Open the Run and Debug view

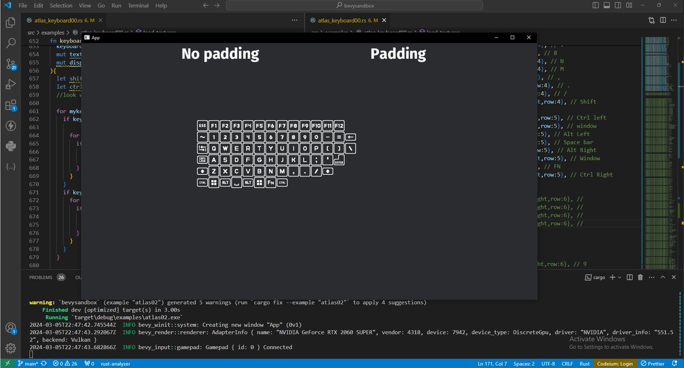(10, 84)
